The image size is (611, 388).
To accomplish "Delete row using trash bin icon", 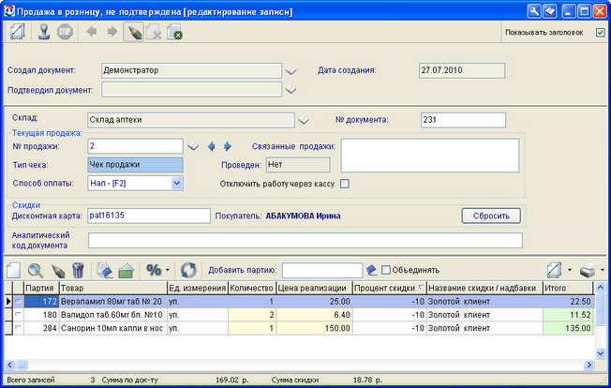I will [x=78, y=270].
